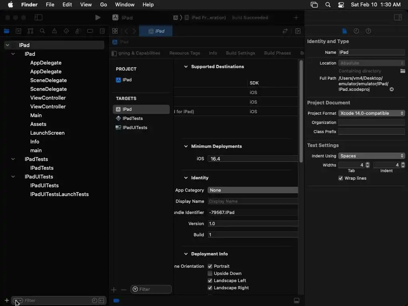Open the Location Absolute dropdown
The image size is (408, 306).
(372, 63)
